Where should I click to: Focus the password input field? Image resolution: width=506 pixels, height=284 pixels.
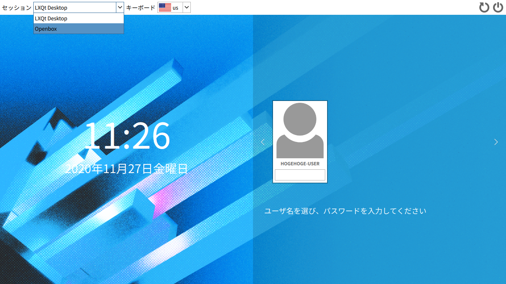click(300, 175)
